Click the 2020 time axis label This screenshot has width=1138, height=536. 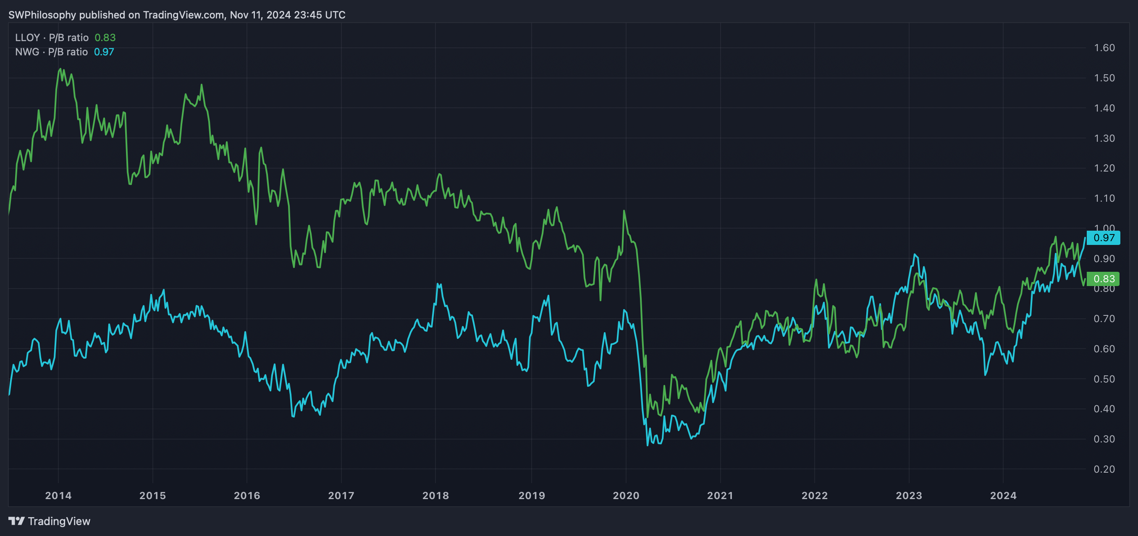(x=626, y=495)
